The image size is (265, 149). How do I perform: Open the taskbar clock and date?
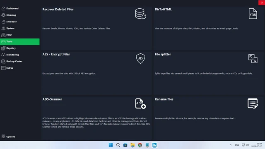click(x=257, y=145)
